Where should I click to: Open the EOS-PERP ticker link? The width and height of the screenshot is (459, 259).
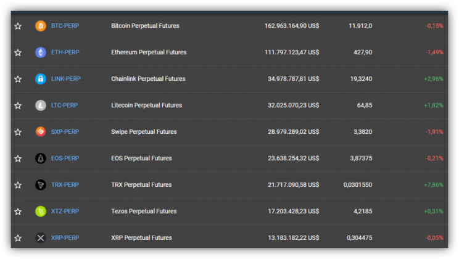65,158
